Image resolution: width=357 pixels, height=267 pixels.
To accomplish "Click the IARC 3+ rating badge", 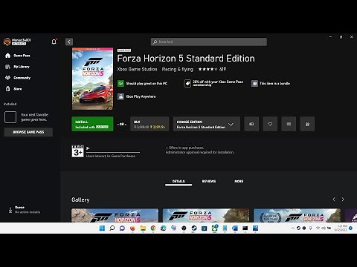I will 77,151.
